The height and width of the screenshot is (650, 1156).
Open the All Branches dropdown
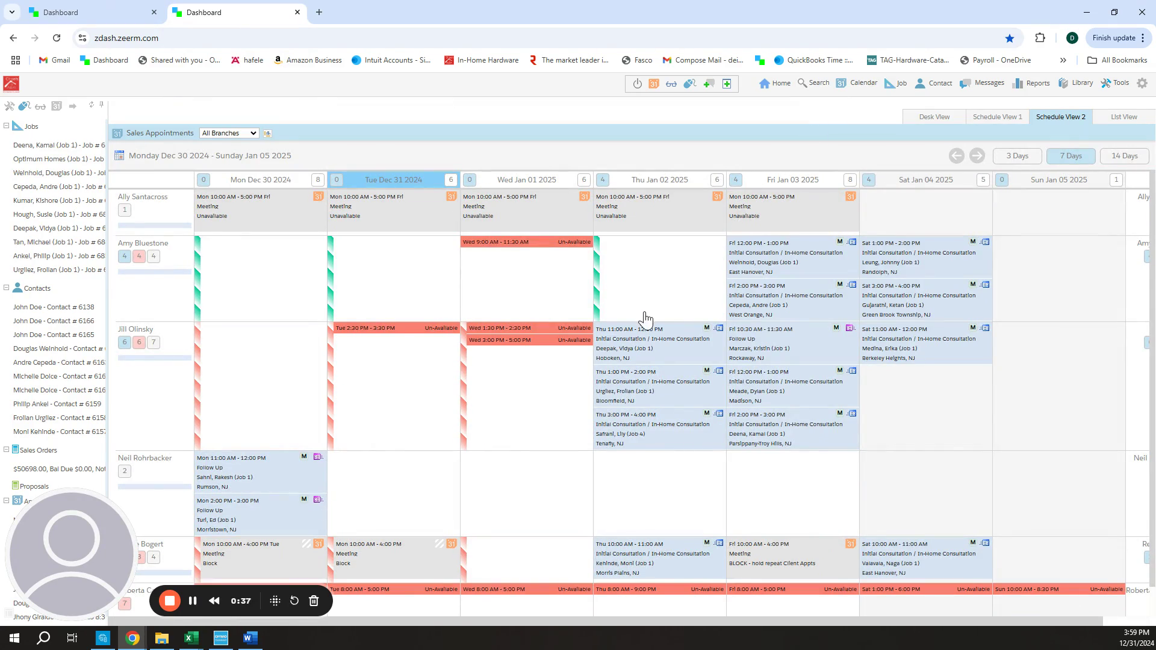pyautogui.click(x=229, y=133)
